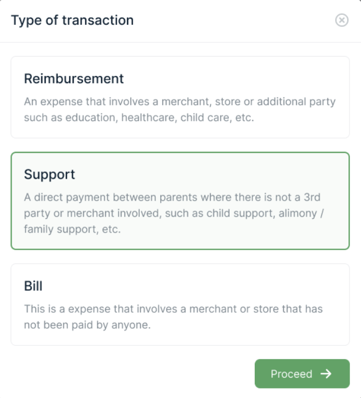Image resolution: width=361 pixels, height=398 pixels.
Task: Close the Type of transaction dialog
Action: click(342, 21)
